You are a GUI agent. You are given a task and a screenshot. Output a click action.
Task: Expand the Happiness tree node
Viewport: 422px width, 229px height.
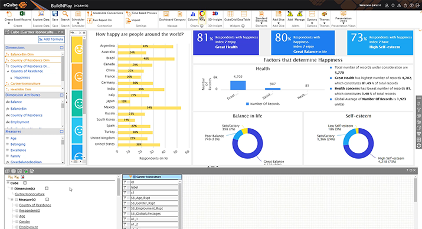point(11,77)
